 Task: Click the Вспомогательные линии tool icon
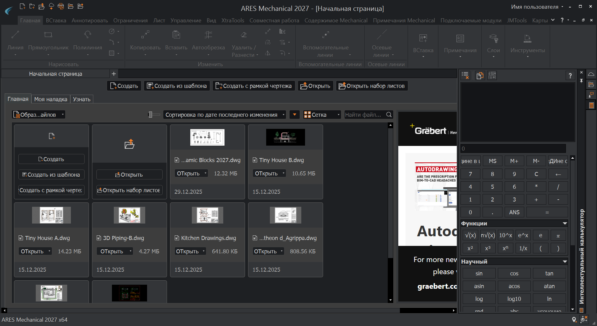326,35
